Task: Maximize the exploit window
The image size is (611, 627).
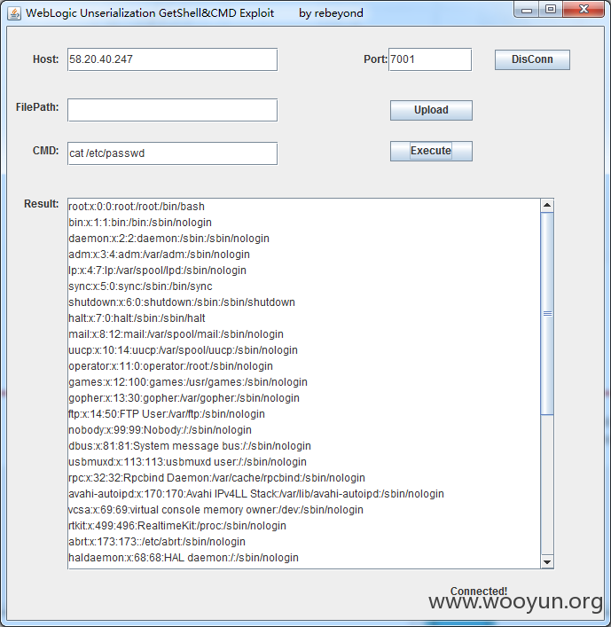Action: (x=551, y=10)
